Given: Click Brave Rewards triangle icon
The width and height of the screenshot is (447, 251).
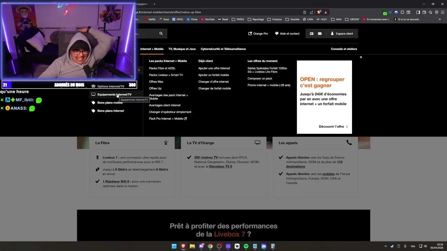Looking at the screenshot, I should tap(326, 12).
